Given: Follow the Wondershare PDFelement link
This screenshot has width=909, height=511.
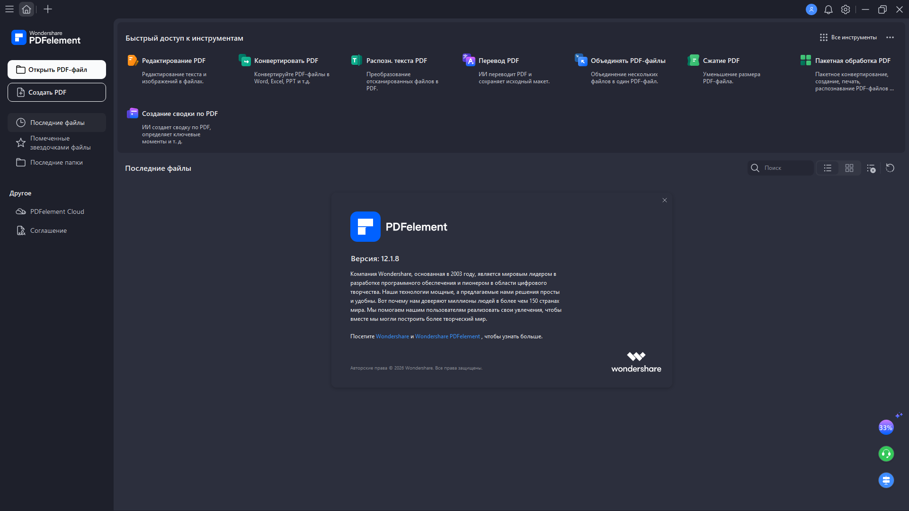Looking at the screenshot, I should pos(447,336).
